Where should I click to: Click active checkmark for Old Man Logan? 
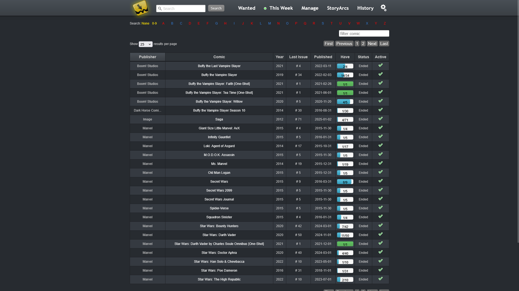(x=380, y=172)
